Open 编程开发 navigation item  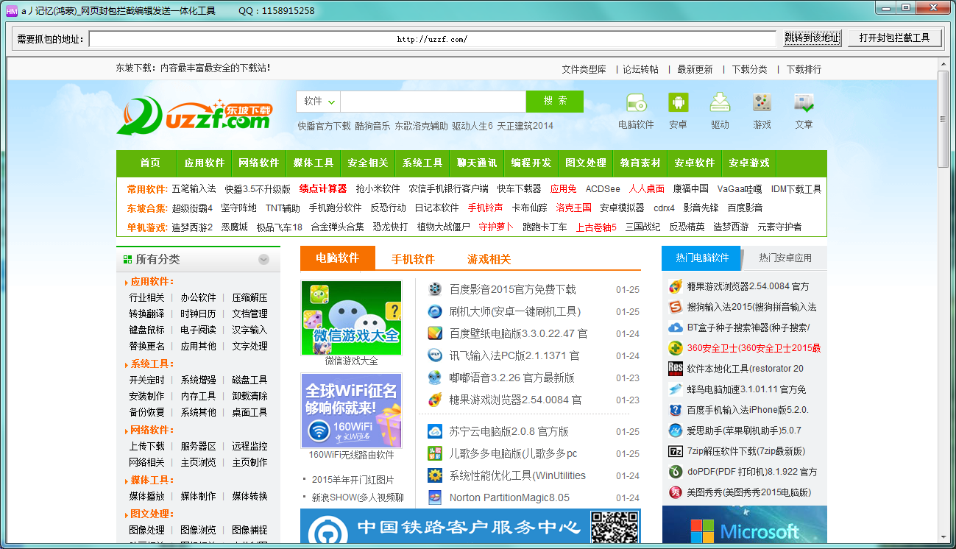pyautogui.click(x=531, y=163)
